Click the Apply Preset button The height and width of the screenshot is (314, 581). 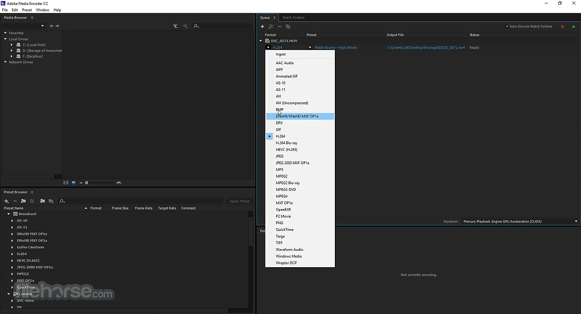[239, 201]
